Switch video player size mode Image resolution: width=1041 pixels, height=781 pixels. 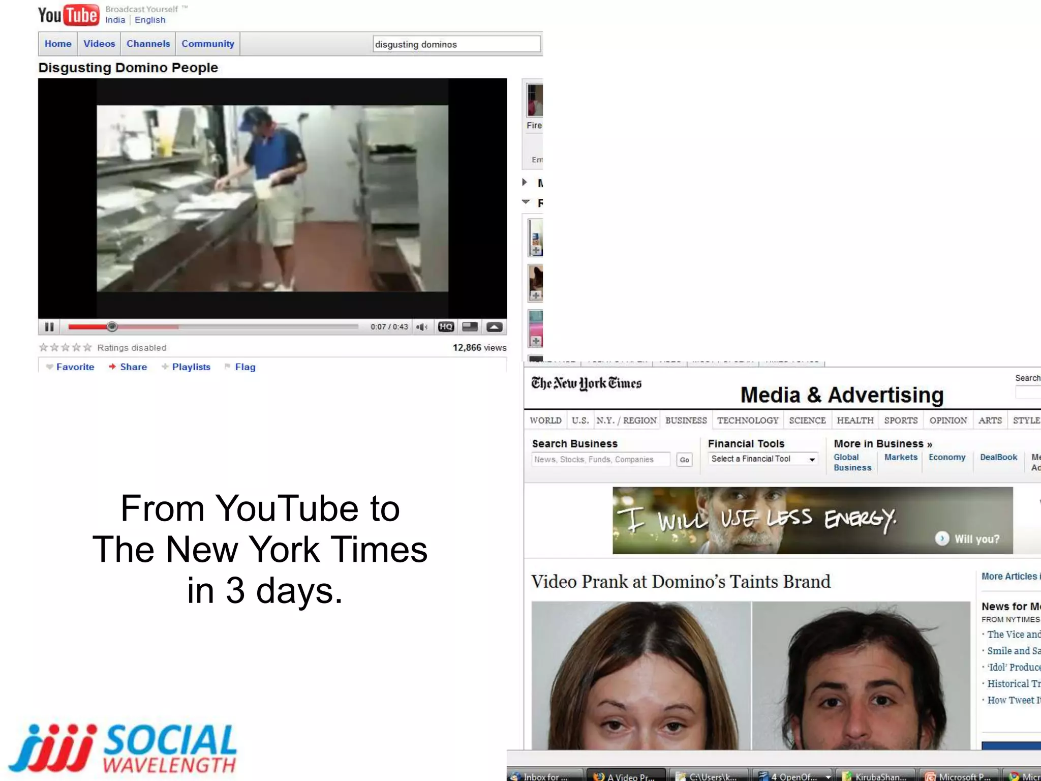click(470, 327)
